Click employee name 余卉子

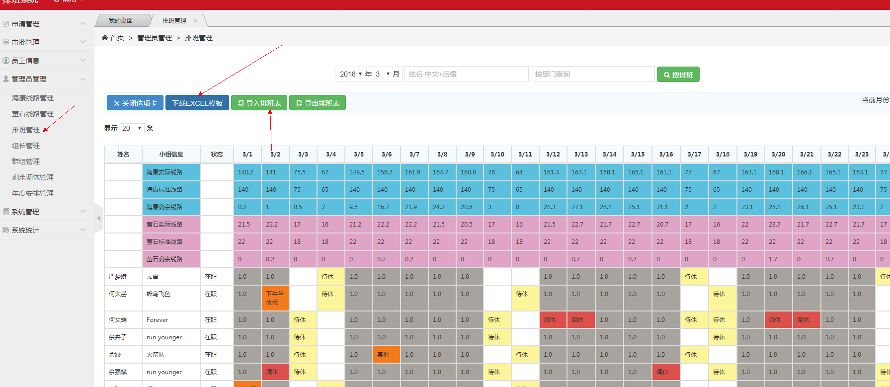pos(118,337)
